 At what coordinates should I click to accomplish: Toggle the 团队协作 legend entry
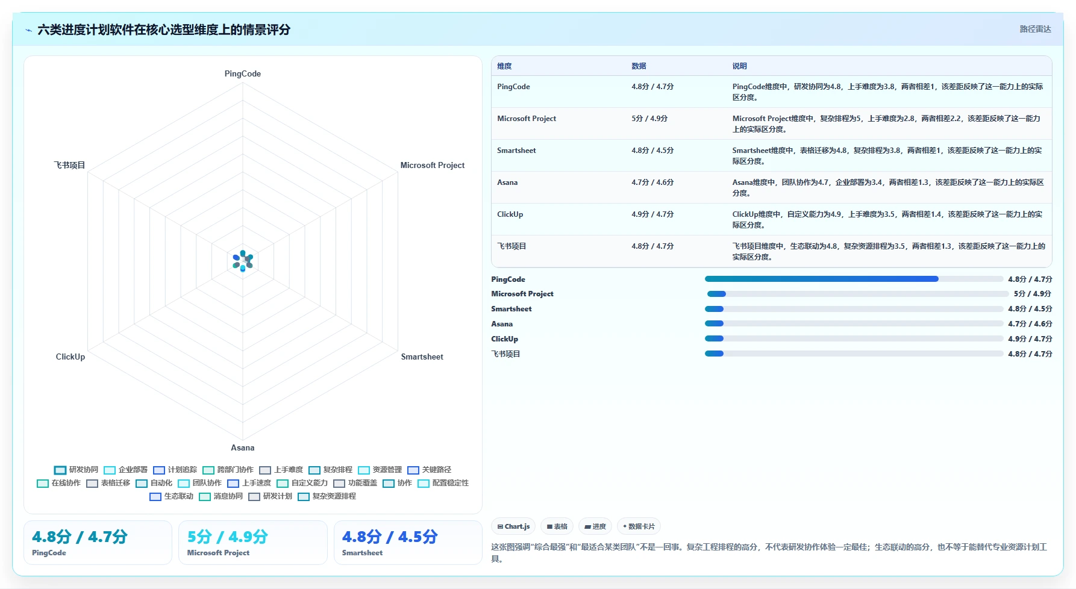pos(199,483)
